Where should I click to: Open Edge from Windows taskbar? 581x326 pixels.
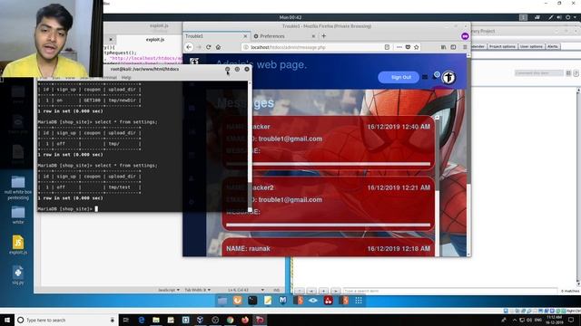pyautogui.click(x=142, y=320)
